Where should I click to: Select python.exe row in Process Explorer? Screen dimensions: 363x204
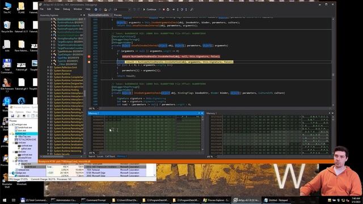(x=23, y=148)
